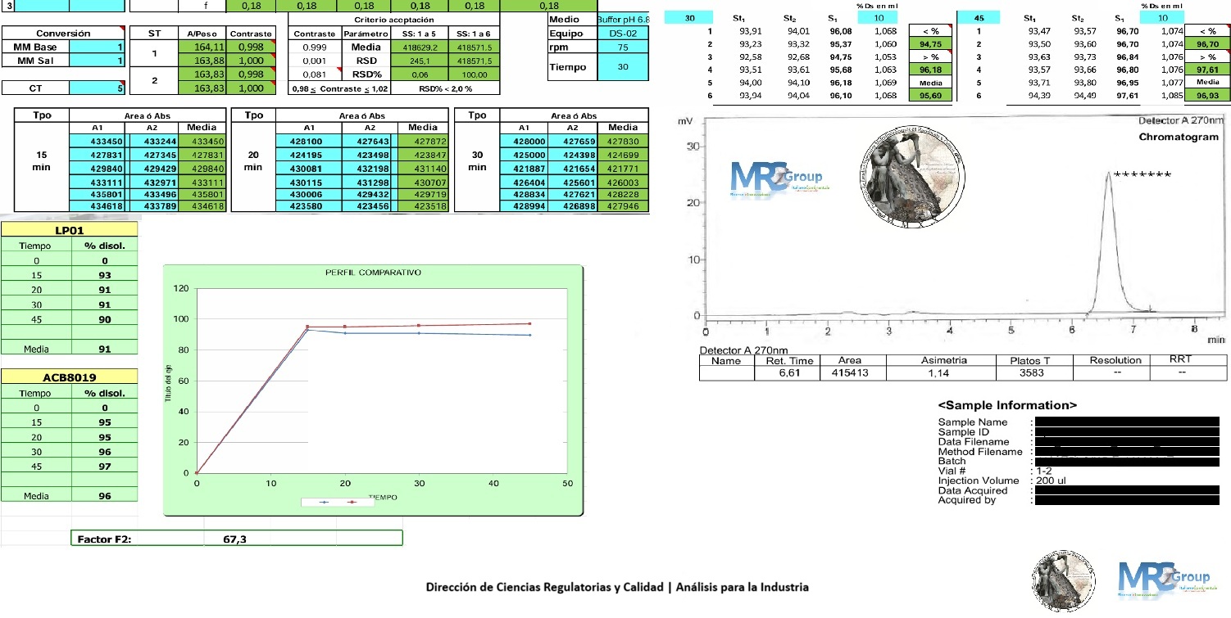This screenshot has height=618, width=1231.
Task: Click the "Equipo" label
Action: coord(573,34)
